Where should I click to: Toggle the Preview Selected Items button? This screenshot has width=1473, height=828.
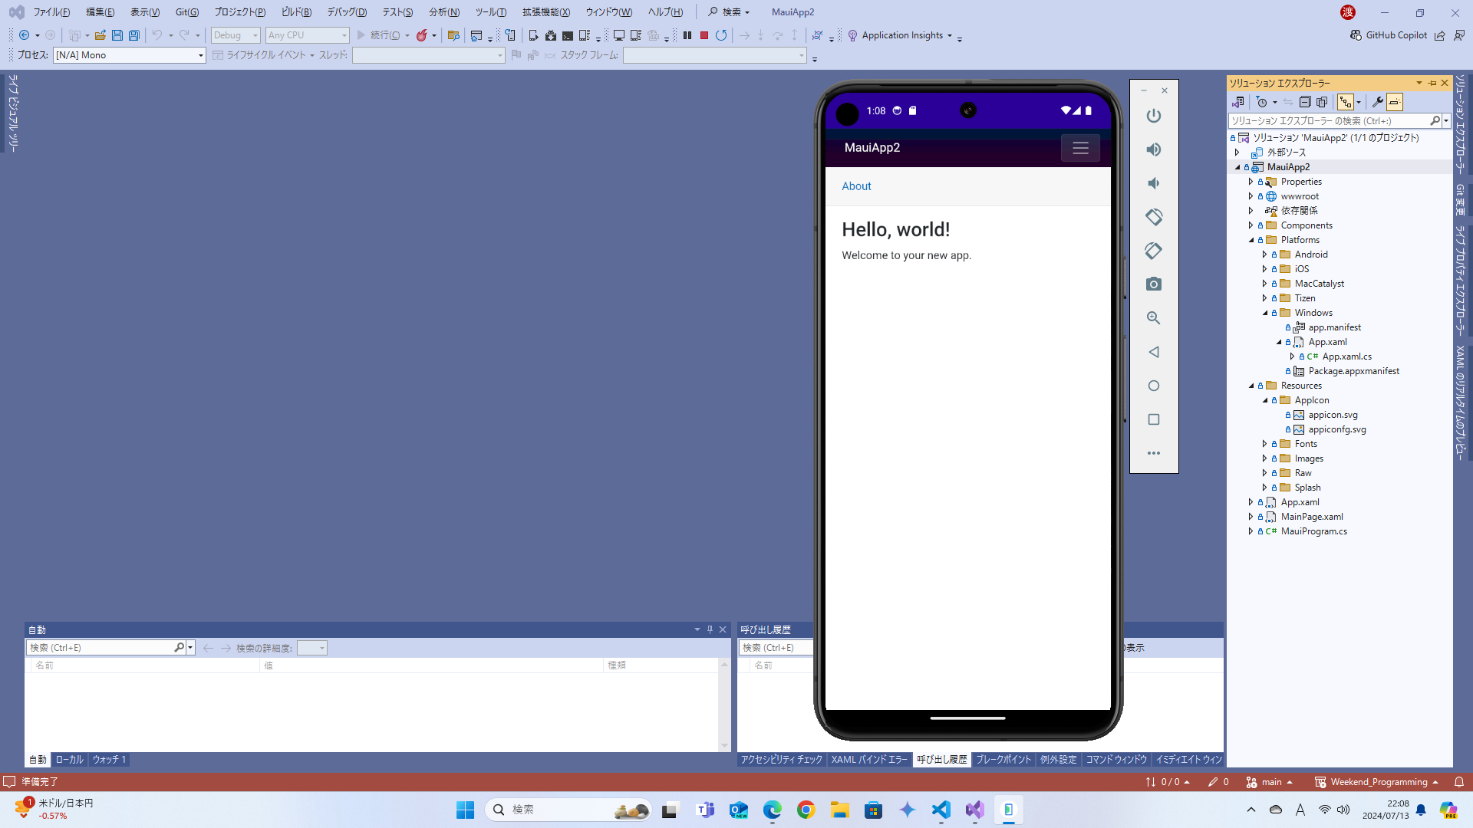point(1395,102)
